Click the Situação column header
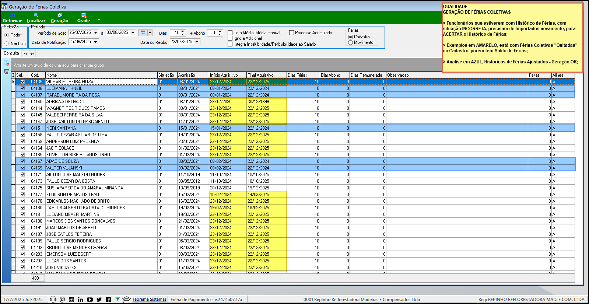589x304 pixels. tap(167, 75)
